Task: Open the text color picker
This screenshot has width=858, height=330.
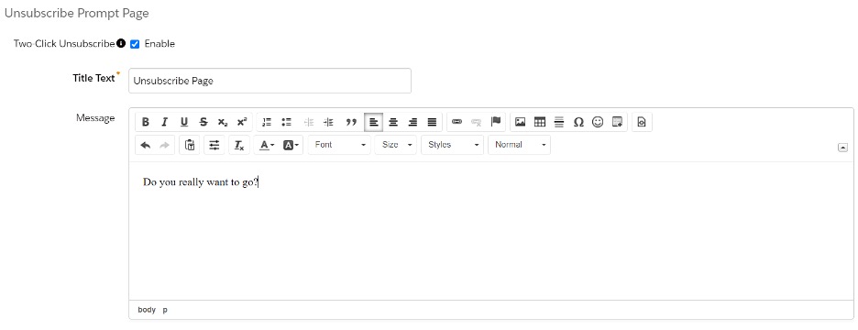Action: pyautogui.click(x=267, y=145)
